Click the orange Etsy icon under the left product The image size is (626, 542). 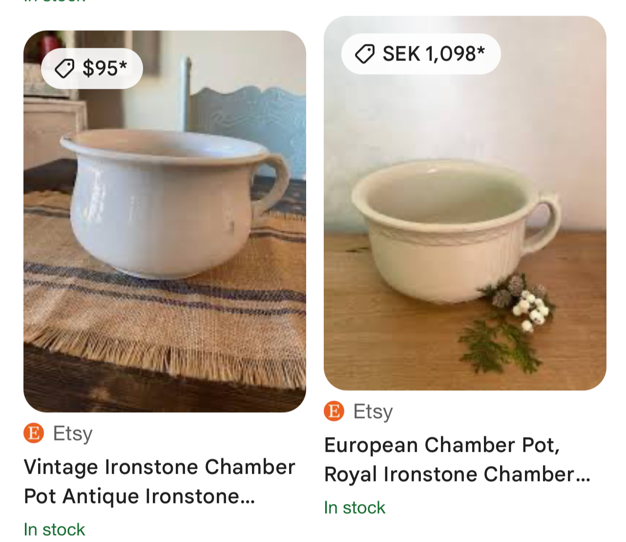pyautogui.click(x=33, y=433)
